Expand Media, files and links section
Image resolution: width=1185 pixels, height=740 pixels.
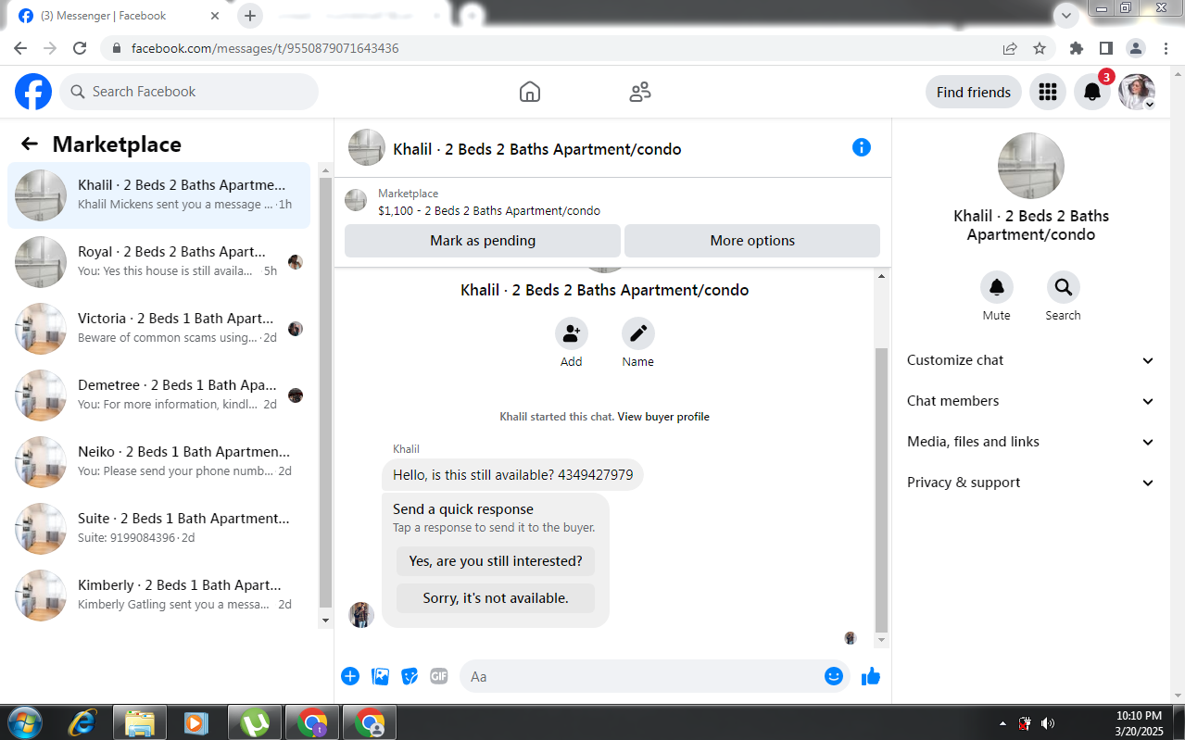[x=1030, y=442]
